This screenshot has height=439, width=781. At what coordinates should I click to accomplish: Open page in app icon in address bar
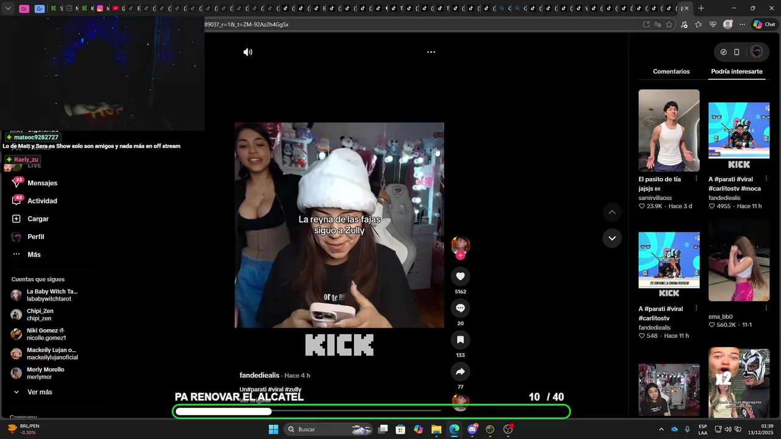(x=646, y=24)
